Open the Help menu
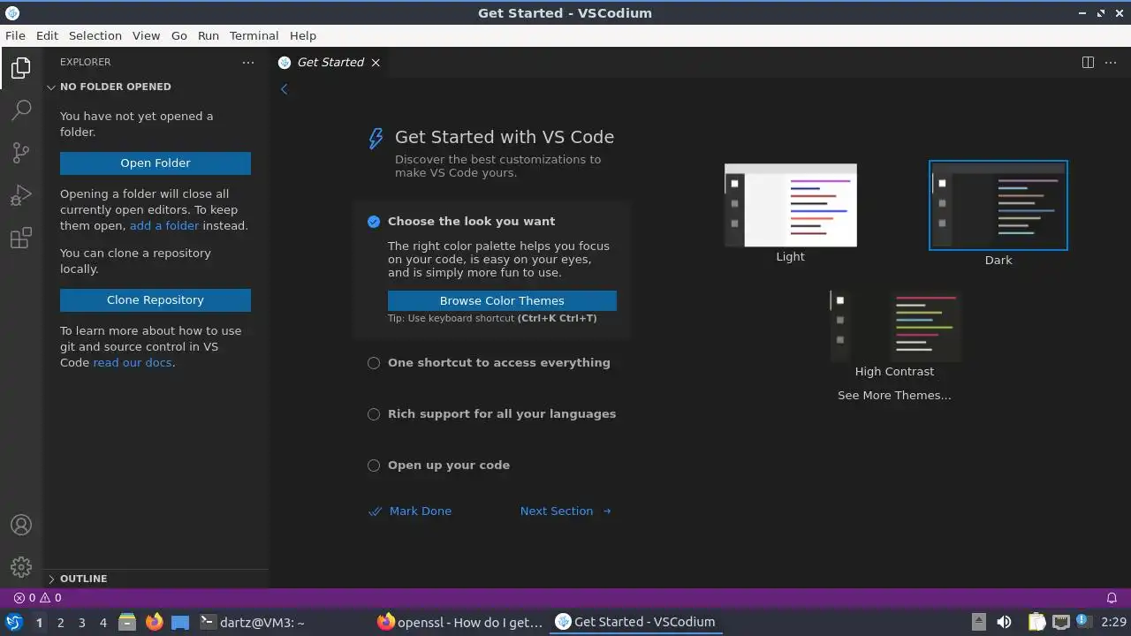This screenshot has height=636, width=1131. [x=303, y=36]
